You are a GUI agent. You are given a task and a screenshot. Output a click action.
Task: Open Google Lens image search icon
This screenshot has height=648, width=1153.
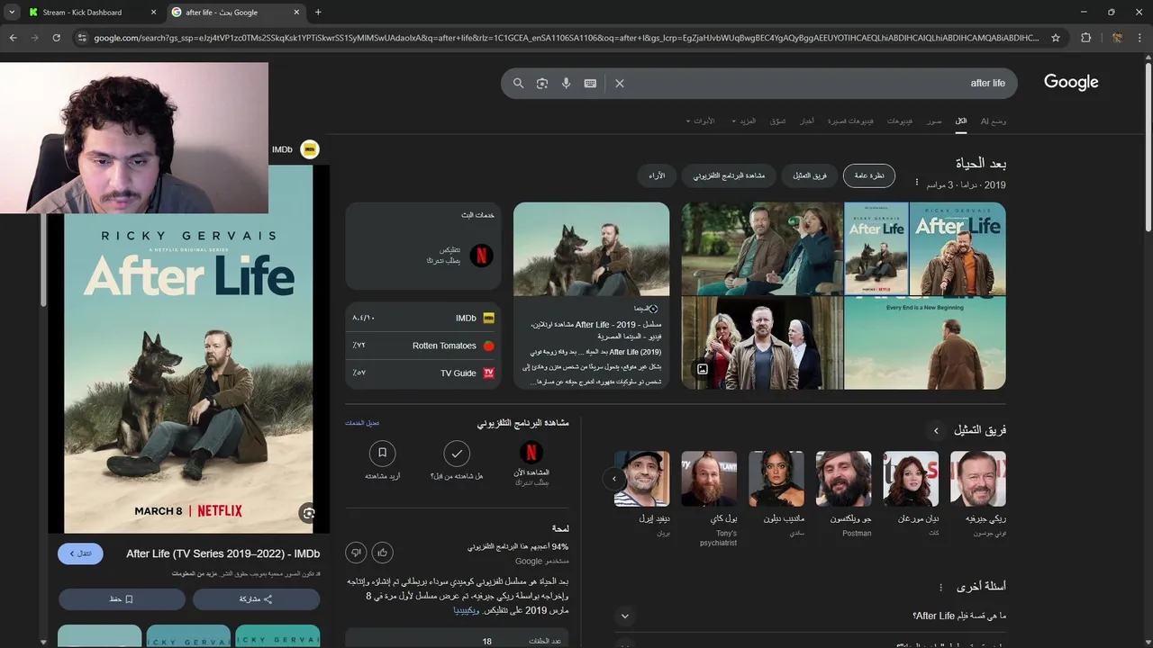tap(542, 83)
